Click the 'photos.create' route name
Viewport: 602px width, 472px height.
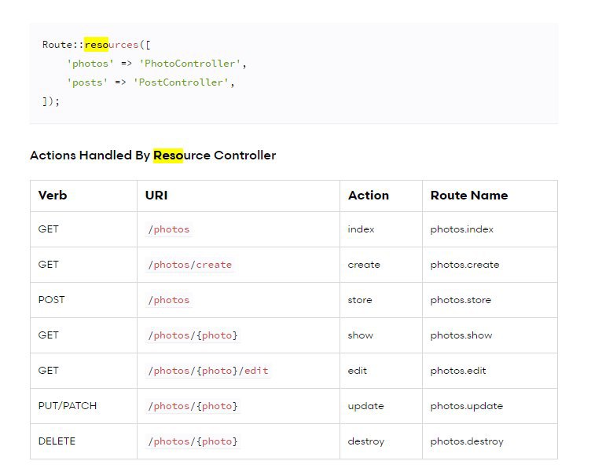coord(465,265)
